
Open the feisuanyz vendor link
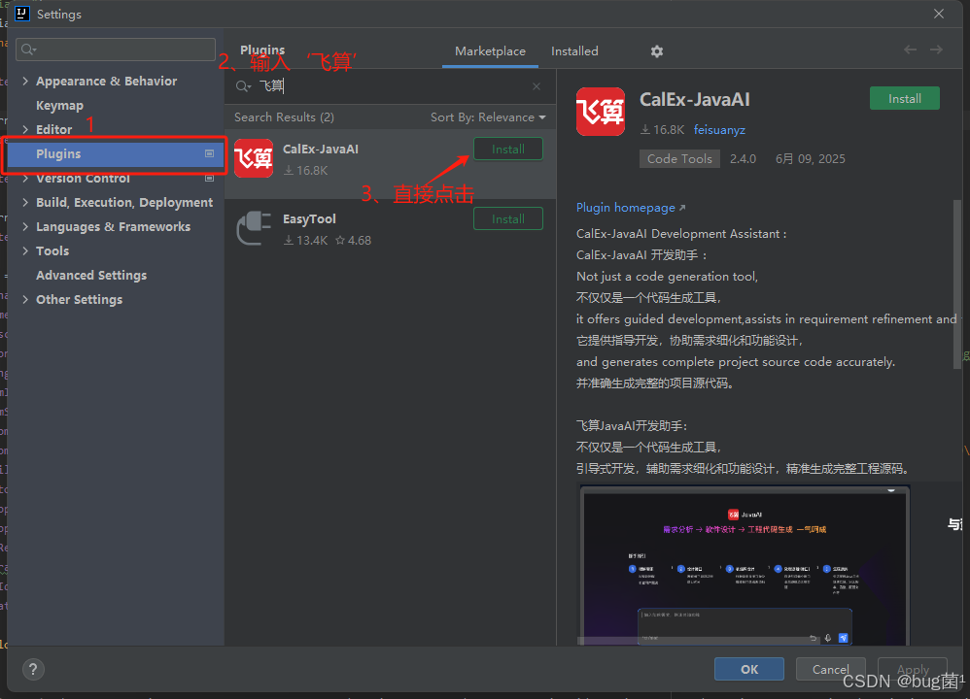[x=719, y=130]
